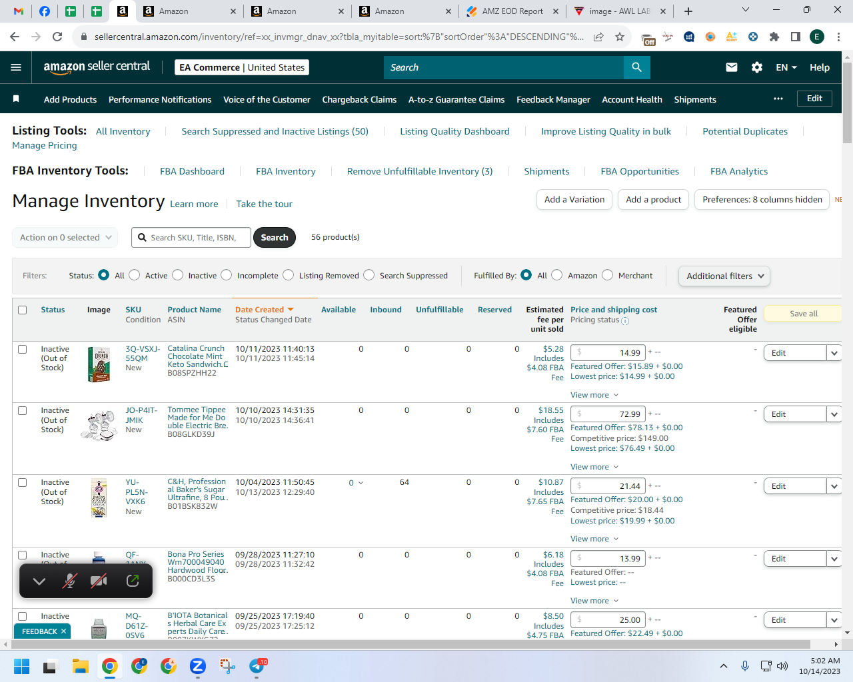Select the Bona Pro Series row checkbox
853x682 pixels.
coord(23,555)
